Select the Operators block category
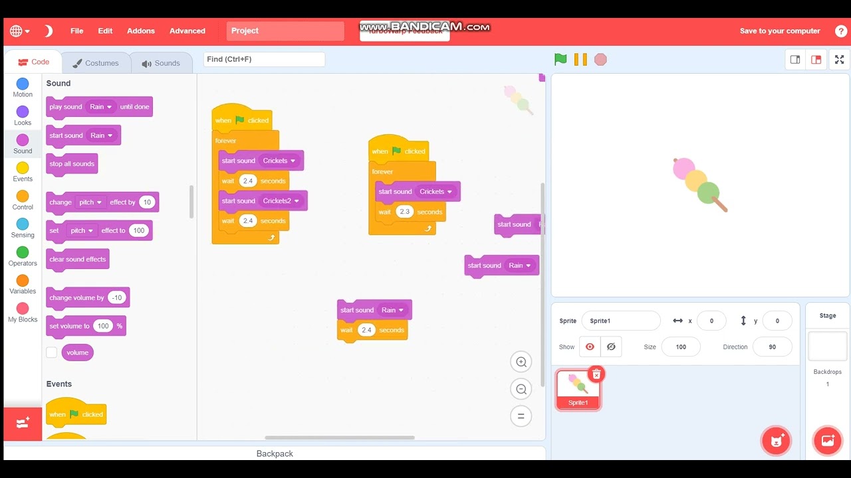The width and height of the screenshot is (851, 478). tap(23, 256)
